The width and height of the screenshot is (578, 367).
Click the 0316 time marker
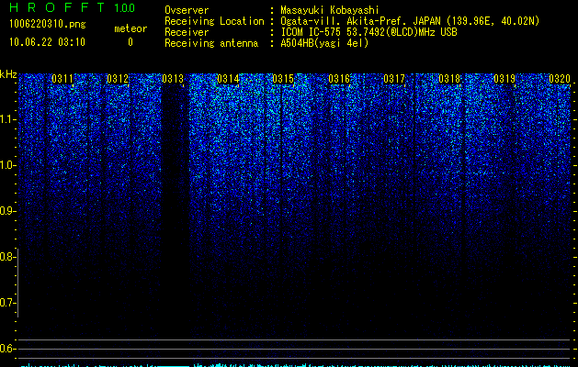[339, 79]
